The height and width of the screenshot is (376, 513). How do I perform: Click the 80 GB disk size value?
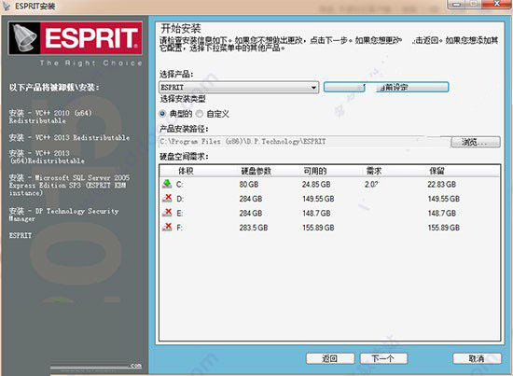click(x=249, y=184)
